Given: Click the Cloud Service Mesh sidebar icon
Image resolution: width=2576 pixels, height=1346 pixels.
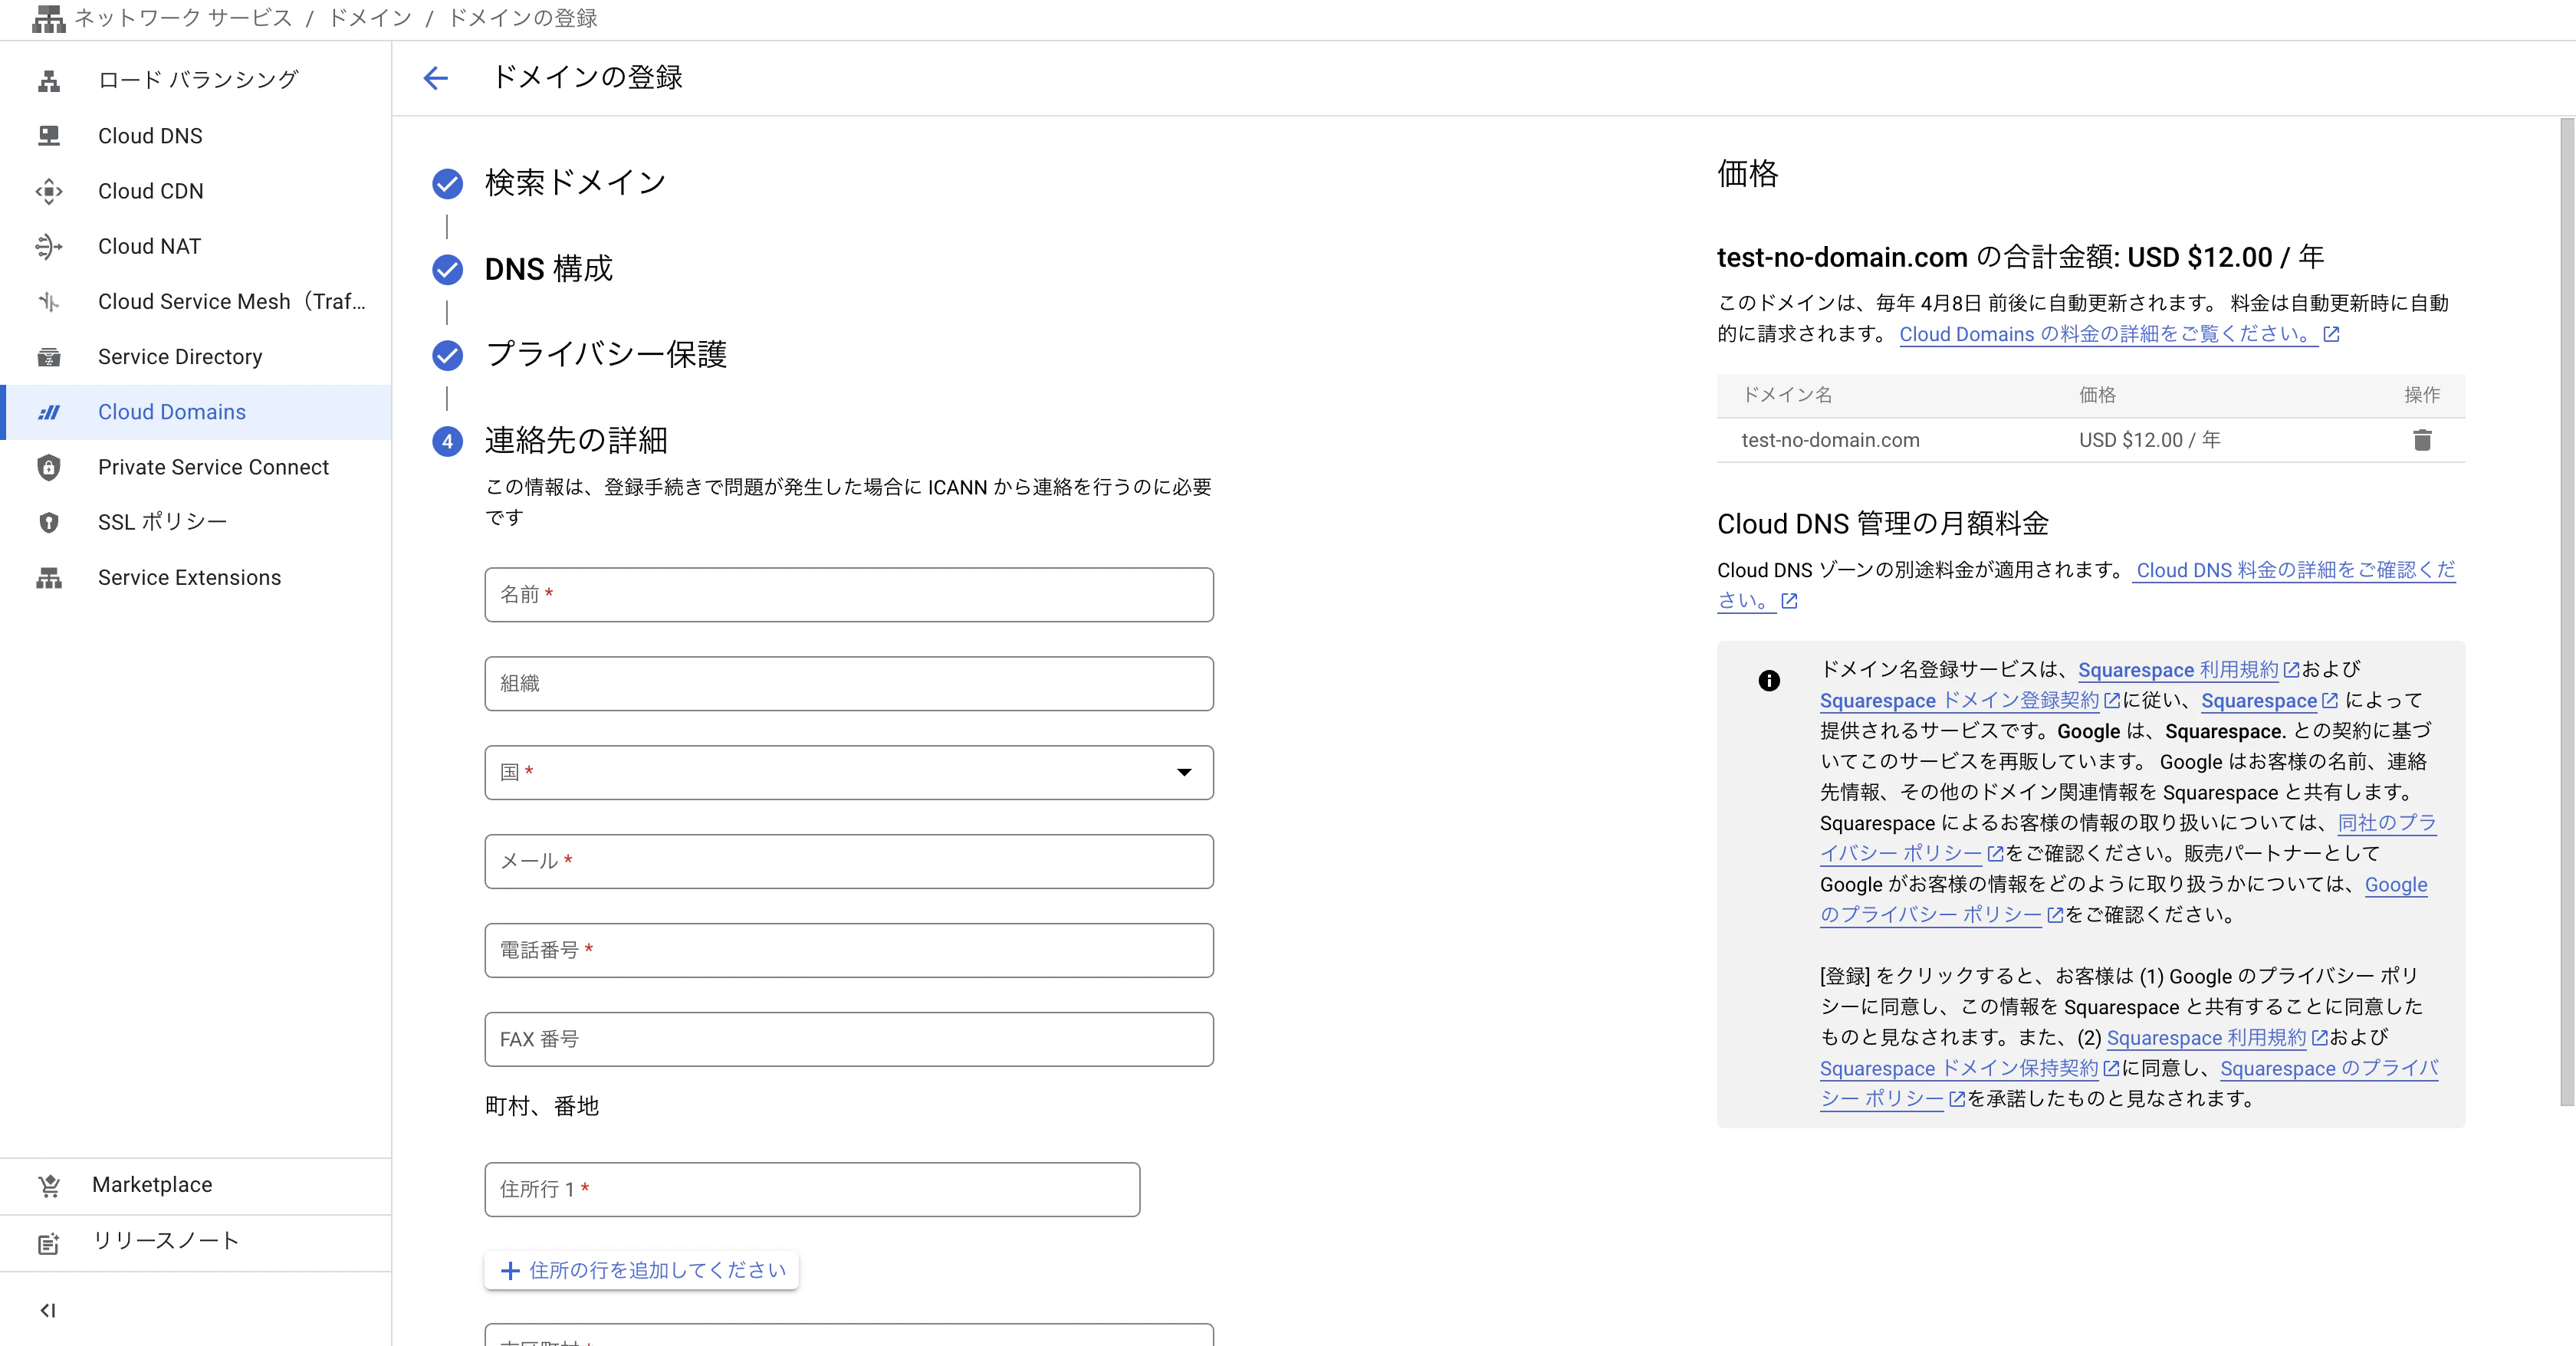Looking at the screenshot, I should (49, 301).
